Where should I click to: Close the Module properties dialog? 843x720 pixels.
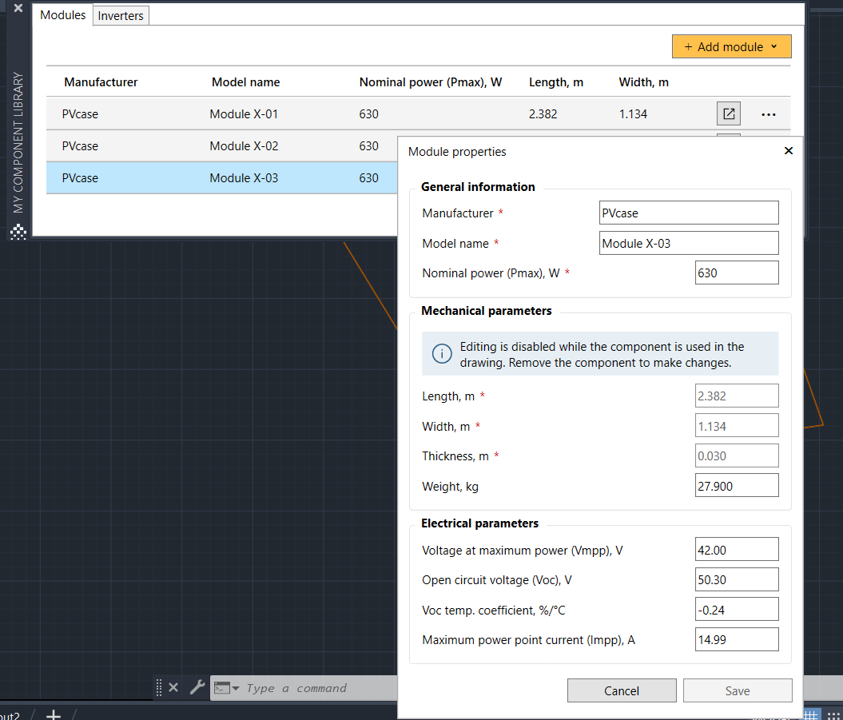click(788, 150)
